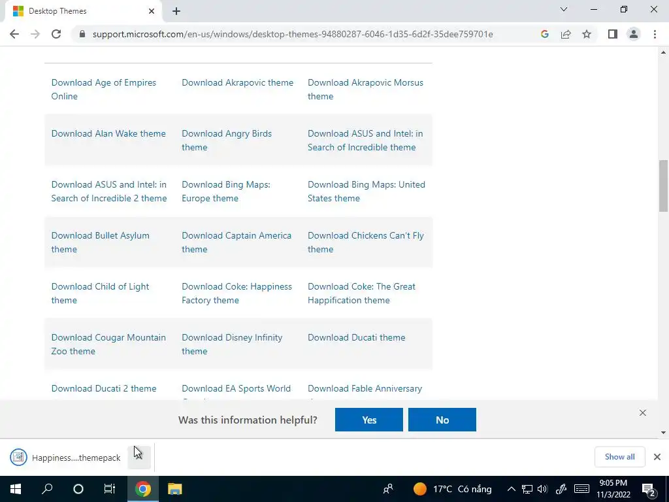Download ASUS and Intel Incredible theme
Screen dimensions: 669x502
(365, 141)
